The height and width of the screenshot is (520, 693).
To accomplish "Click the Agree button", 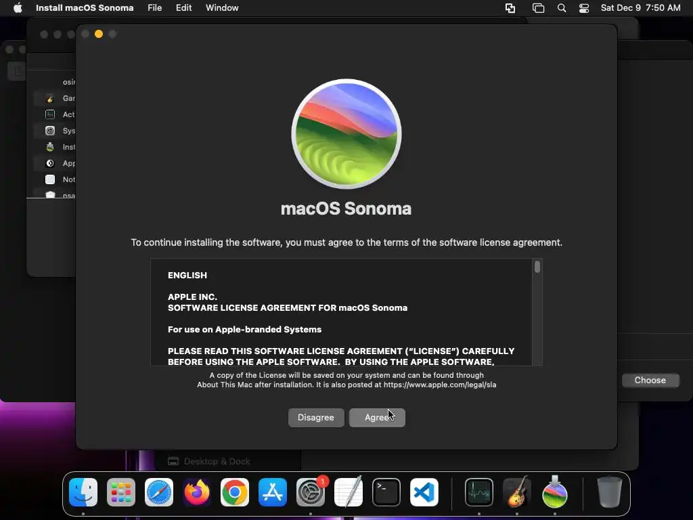I will pos(377,417).
